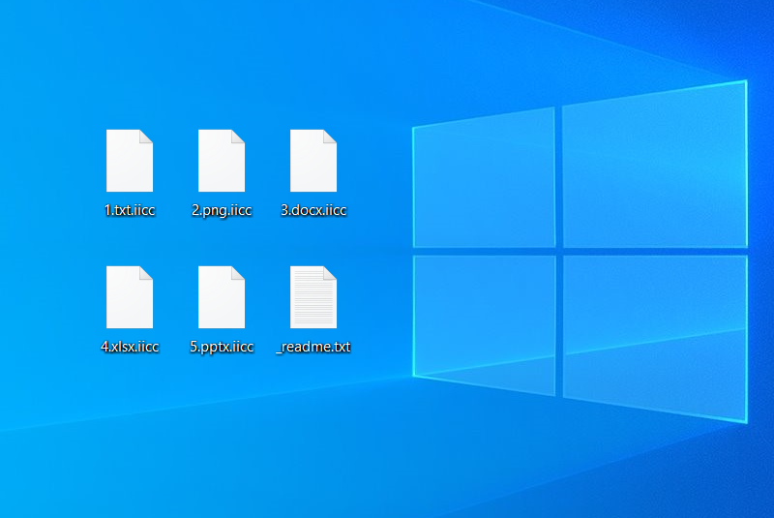774x518 pixels.
Task: Click the top-left pane of Windows logo
Action: click(484, 179)
